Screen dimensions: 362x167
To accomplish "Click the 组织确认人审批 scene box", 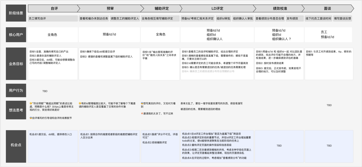I will click(x=243, y=18).
